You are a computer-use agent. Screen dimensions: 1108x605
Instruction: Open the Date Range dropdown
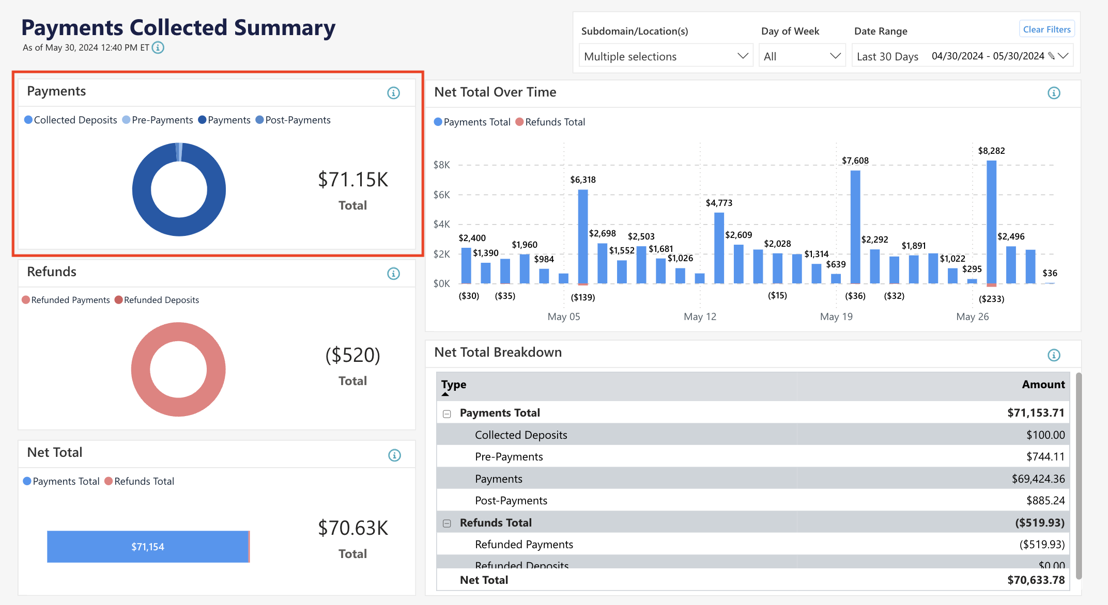[x=1064, y=55]
